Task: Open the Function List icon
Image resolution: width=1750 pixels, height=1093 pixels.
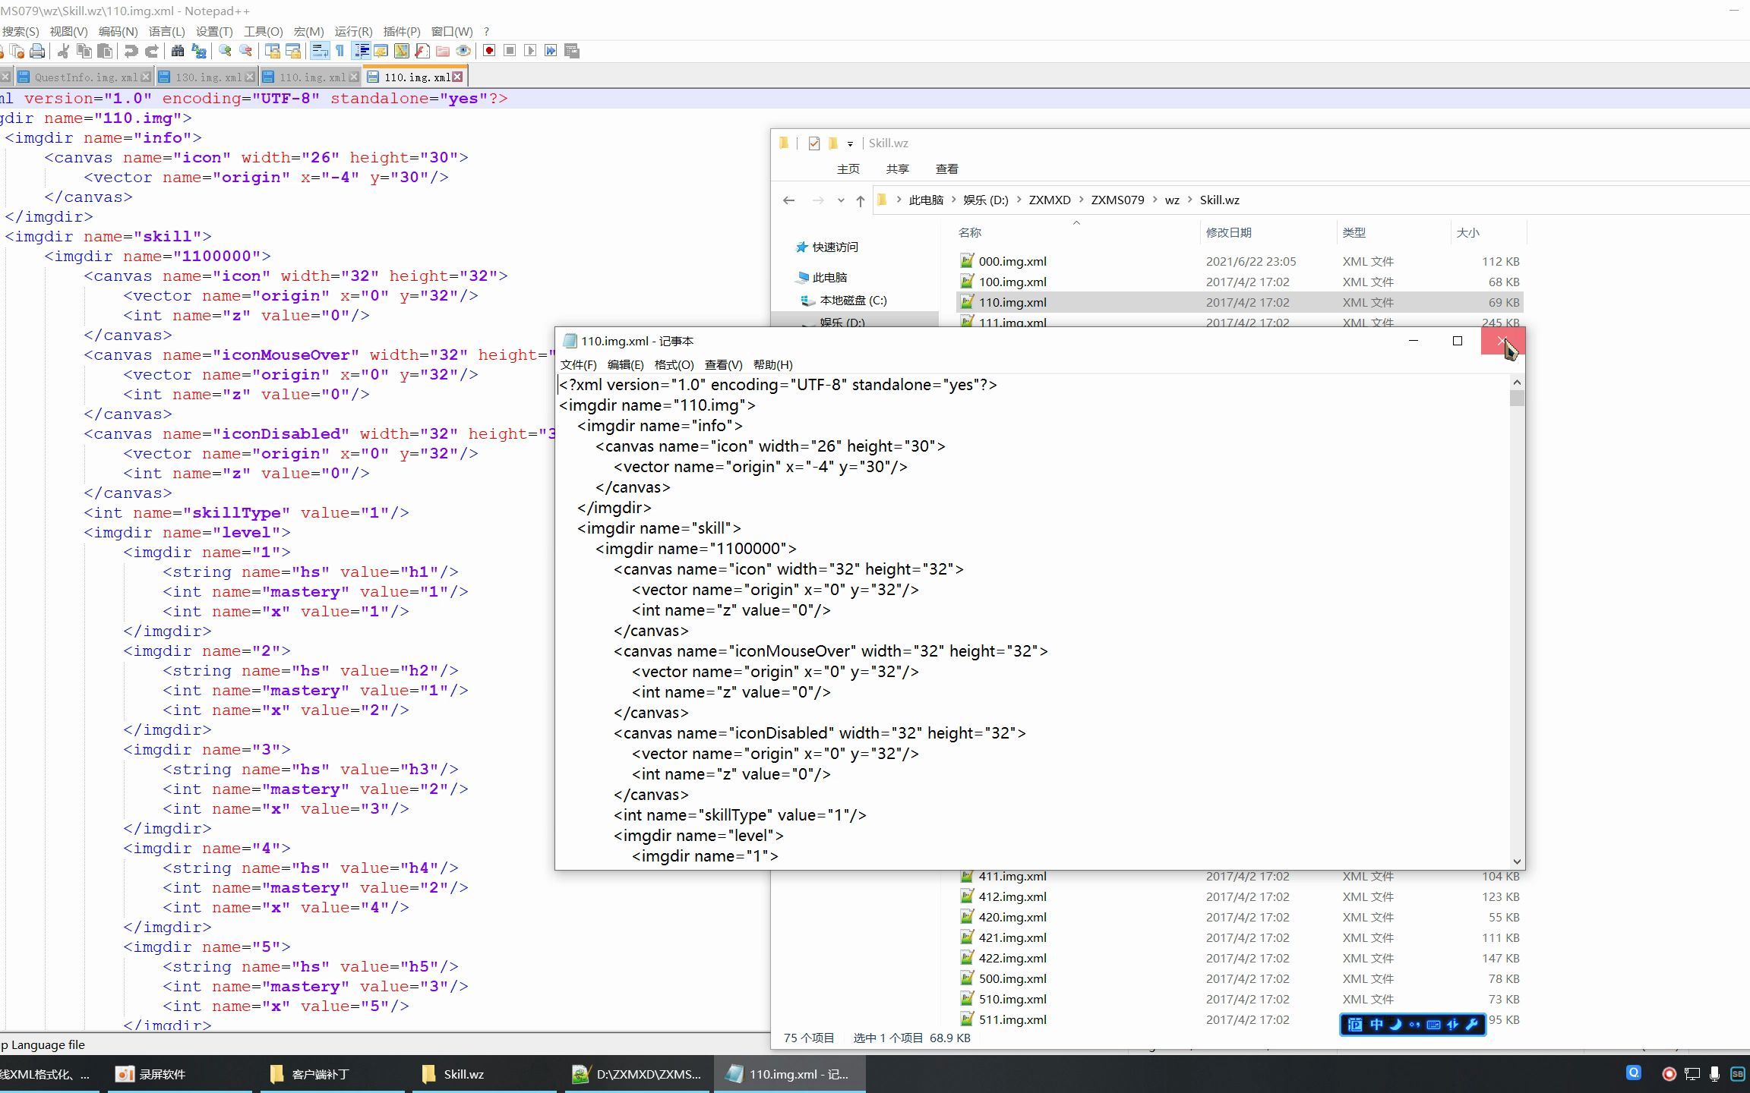Action: click(422, 51)
